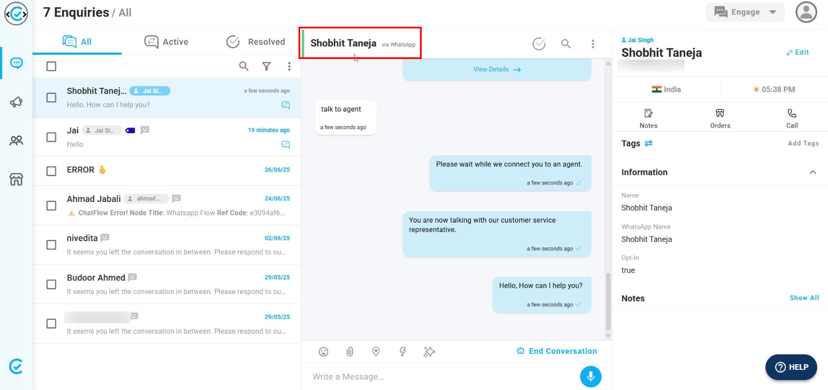Click the Call phone icon
The image size is (828, 390).
coord(792,118)
